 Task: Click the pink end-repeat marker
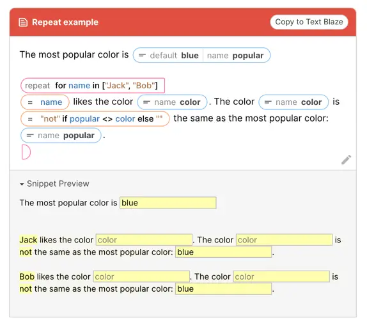(x=26, y=152)
